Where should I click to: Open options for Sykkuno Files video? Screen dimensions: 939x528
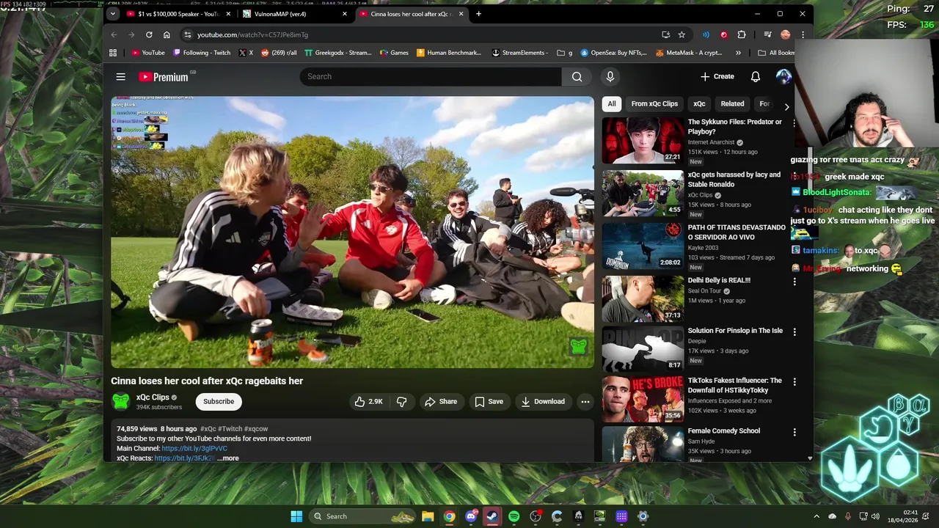pyautogui.click(x=794, y=123)
